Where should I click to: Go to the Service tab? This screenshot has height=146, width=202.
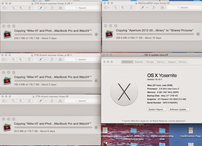point(182,62)
